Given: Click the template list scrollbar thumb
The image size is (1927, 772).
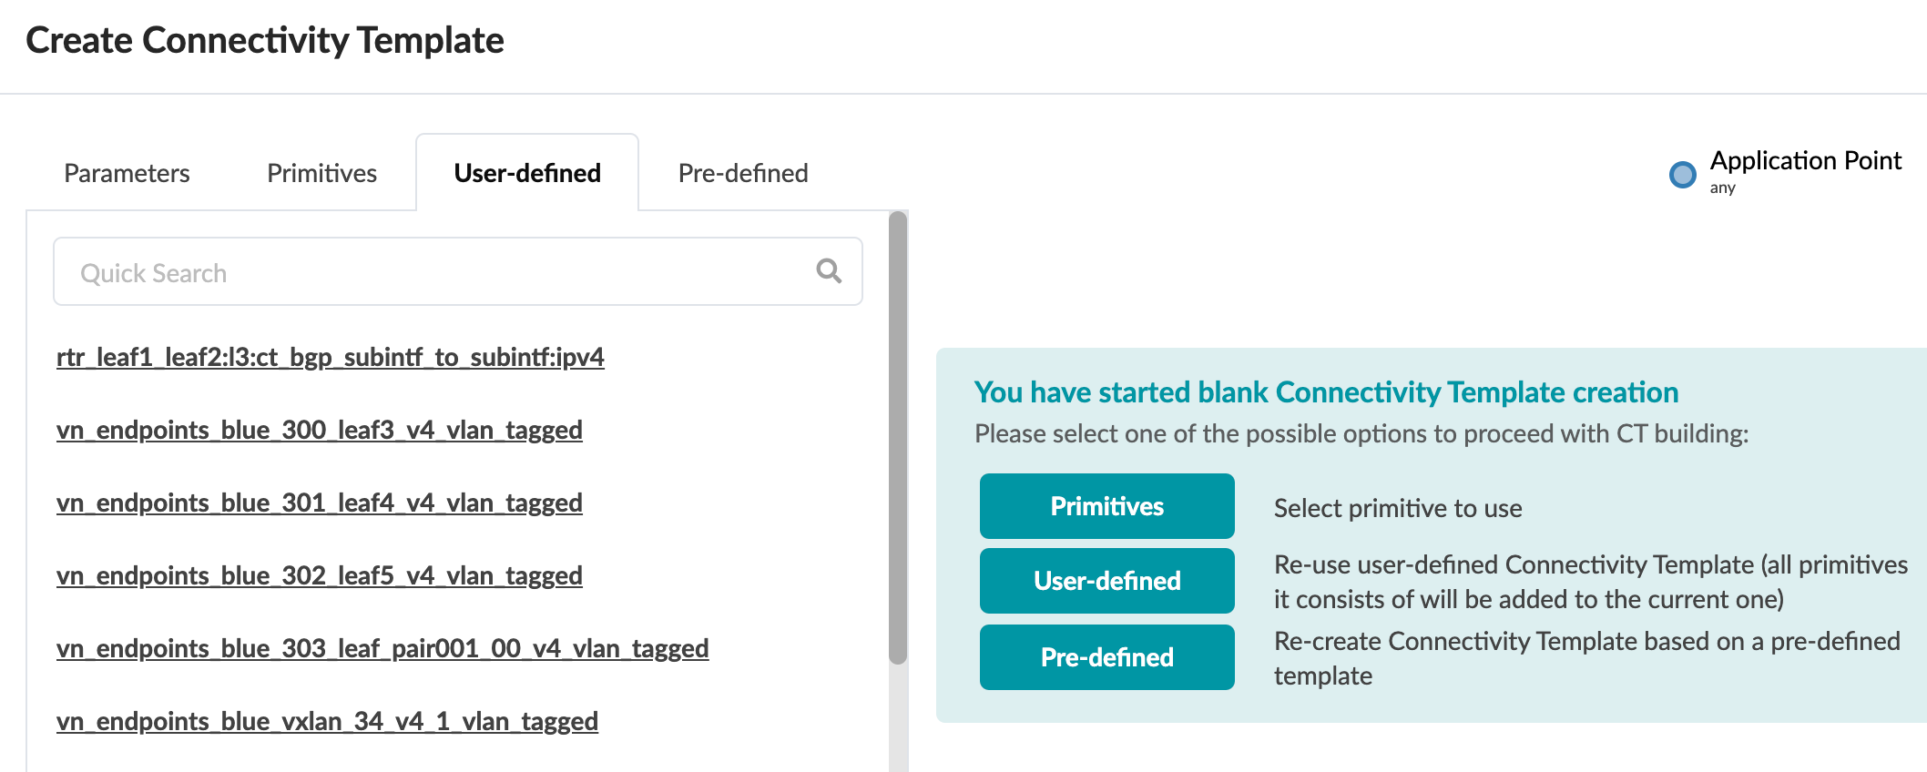Looking at the screenshot, I should (x=898, y=437).
